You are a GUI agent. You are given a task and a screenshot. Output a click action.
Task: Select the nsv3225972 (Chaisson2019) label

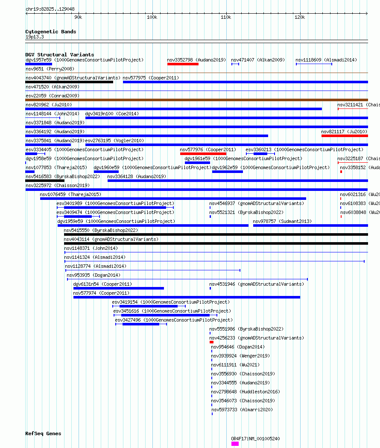(58, 185)
